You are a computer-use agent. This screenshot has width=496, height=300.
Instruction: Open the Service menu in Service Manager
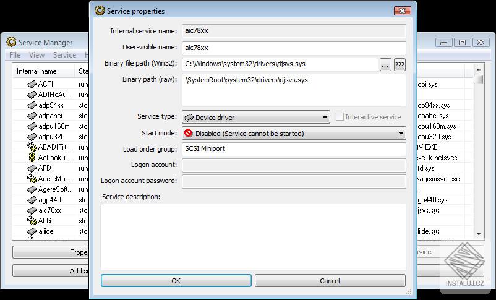64,55
